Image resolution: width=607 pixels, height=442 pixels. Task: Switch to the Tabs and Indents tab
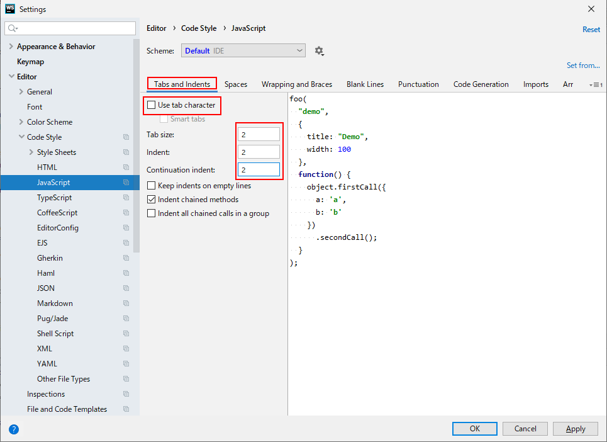[x=182, y=84]
